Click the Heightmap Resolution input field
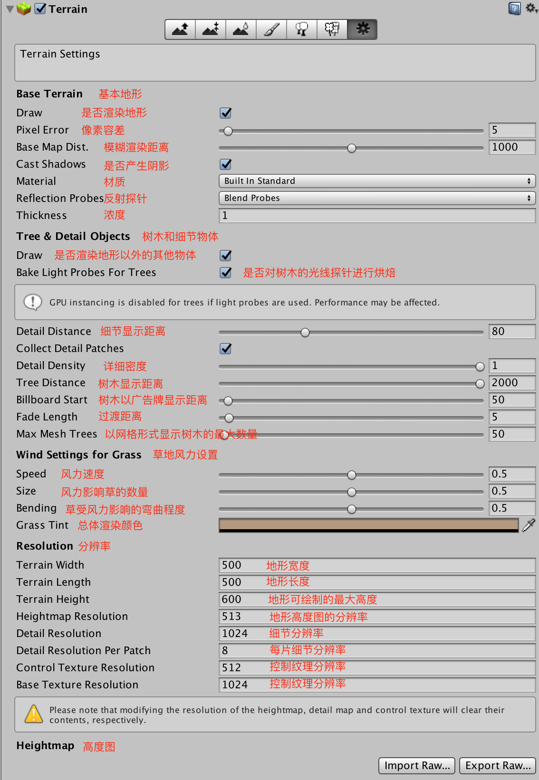 click(377, 617)
